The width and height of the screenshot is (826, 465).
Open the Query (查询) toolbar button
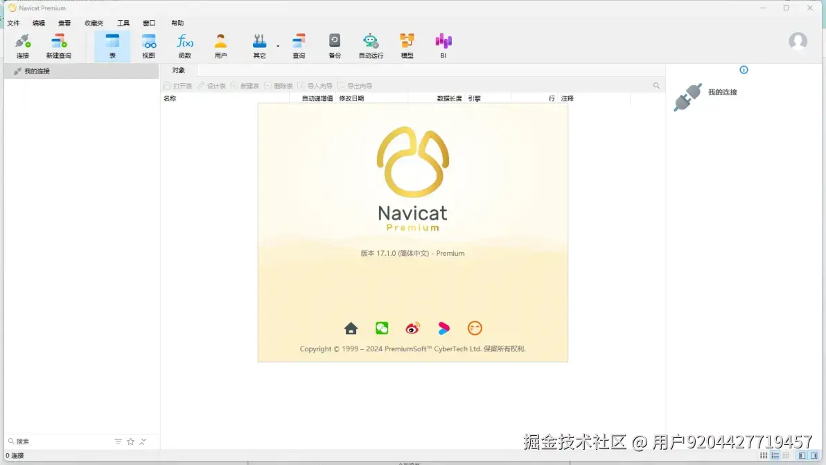click(x=299, y=46)
